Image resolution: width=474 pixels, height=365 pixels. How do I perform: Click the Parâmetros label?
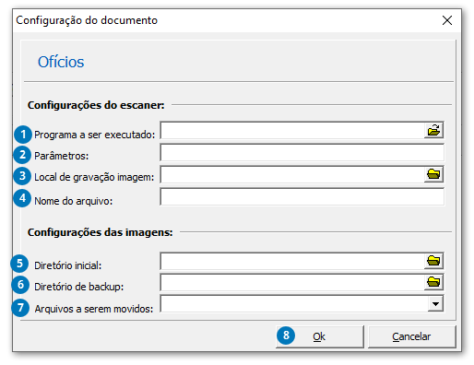coord(61,156)
